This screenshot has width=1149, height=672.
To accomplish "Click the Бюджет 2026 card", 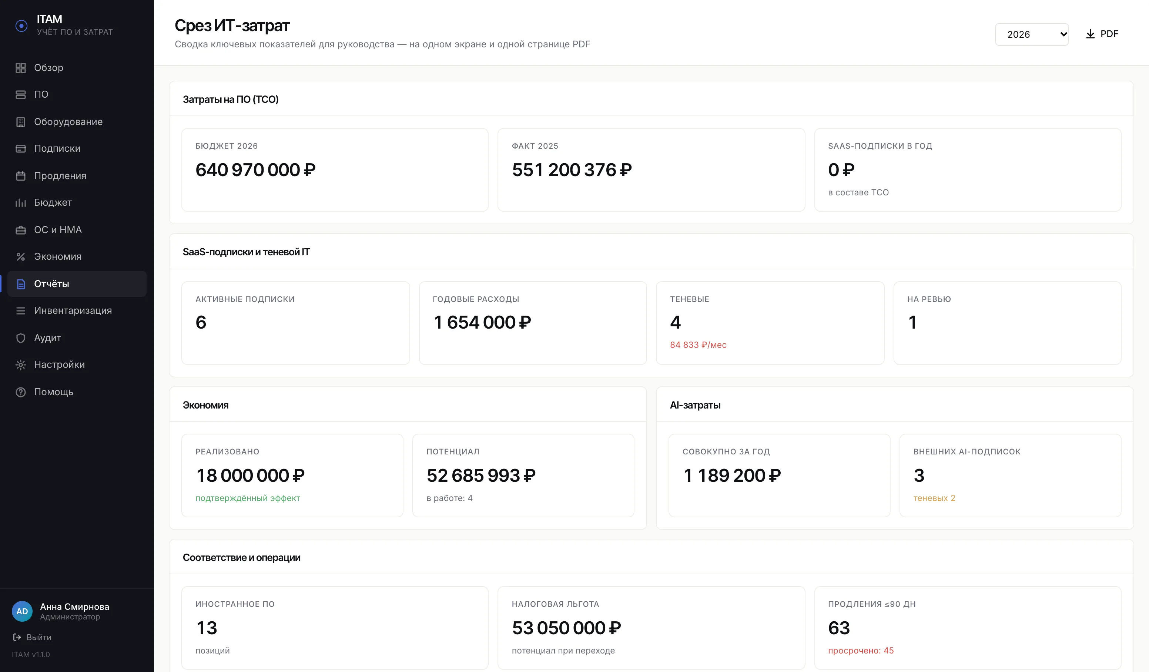I will coord(335,169).
